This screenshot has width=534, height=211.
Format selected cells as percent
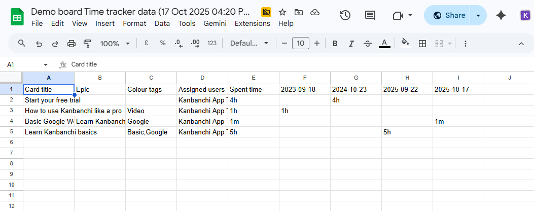(x=163, y=43)
